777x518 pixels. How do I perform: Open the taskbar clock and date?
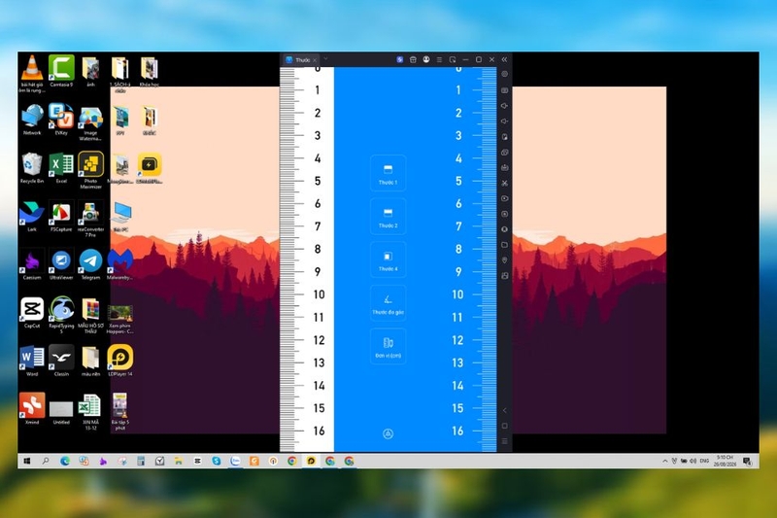[725, 461]
